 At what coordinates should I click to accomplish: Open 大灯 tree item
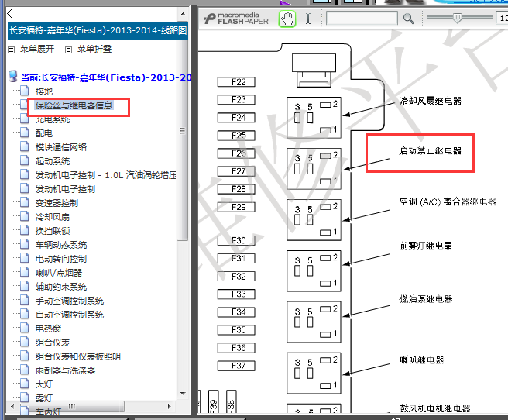pos(44,384)
